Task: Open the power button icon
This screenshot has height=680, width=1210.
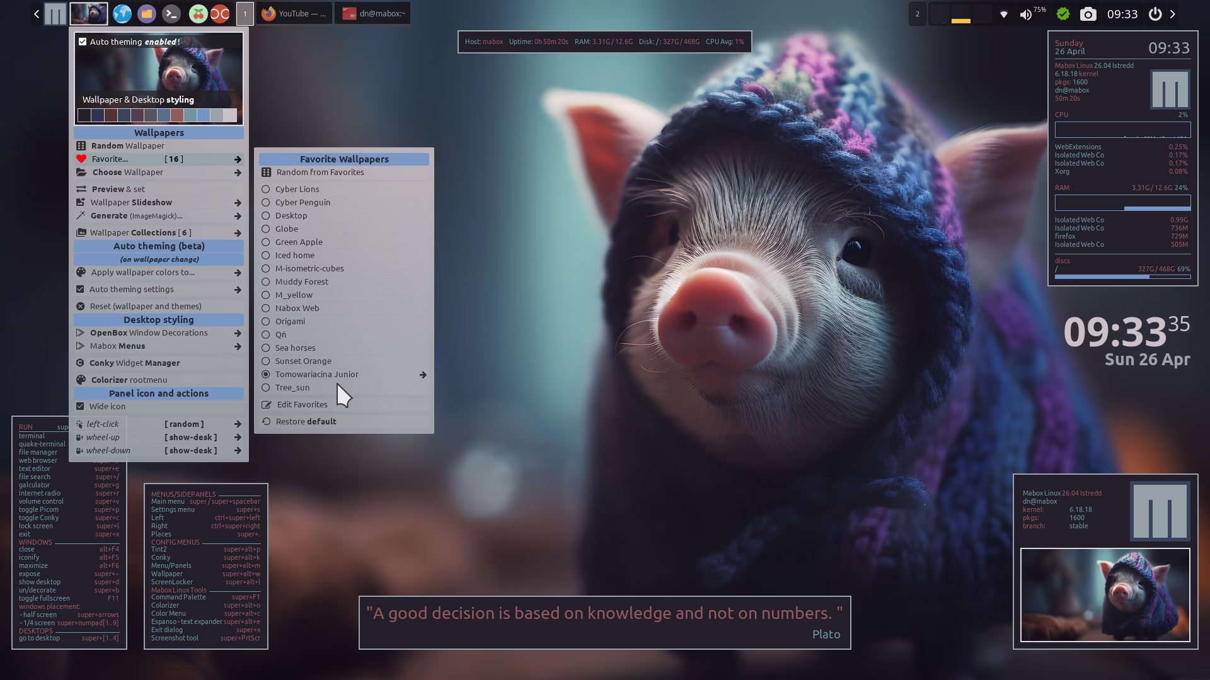Action: 1155,14
